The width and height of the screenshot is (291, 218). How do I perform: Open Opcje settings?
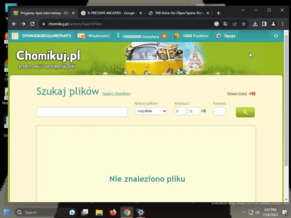230,36
